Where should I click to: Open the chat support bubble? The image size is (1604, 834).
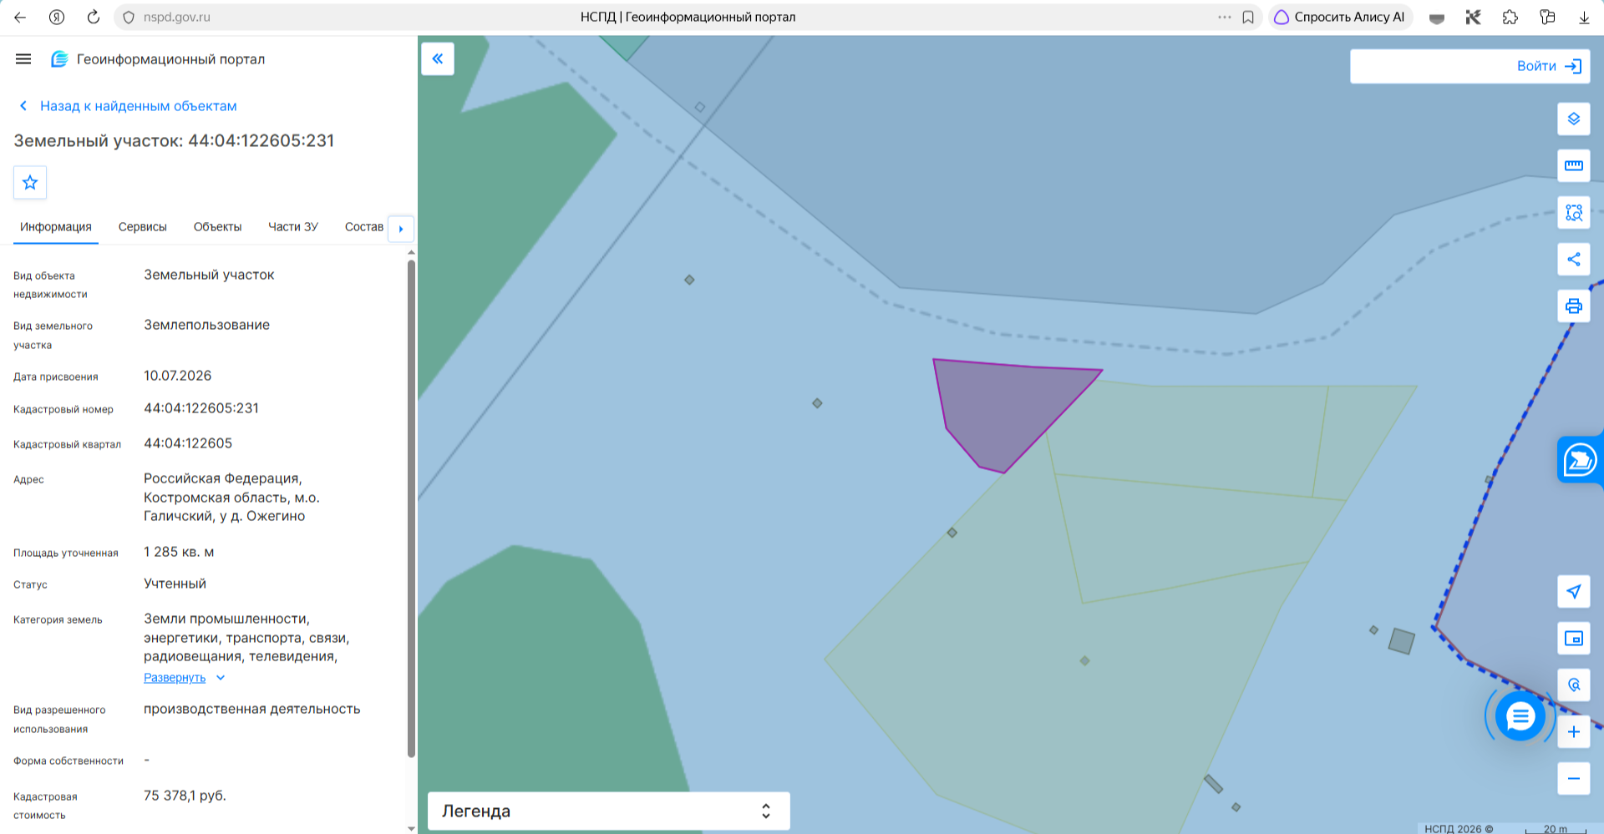click(x=1520, y=715)
